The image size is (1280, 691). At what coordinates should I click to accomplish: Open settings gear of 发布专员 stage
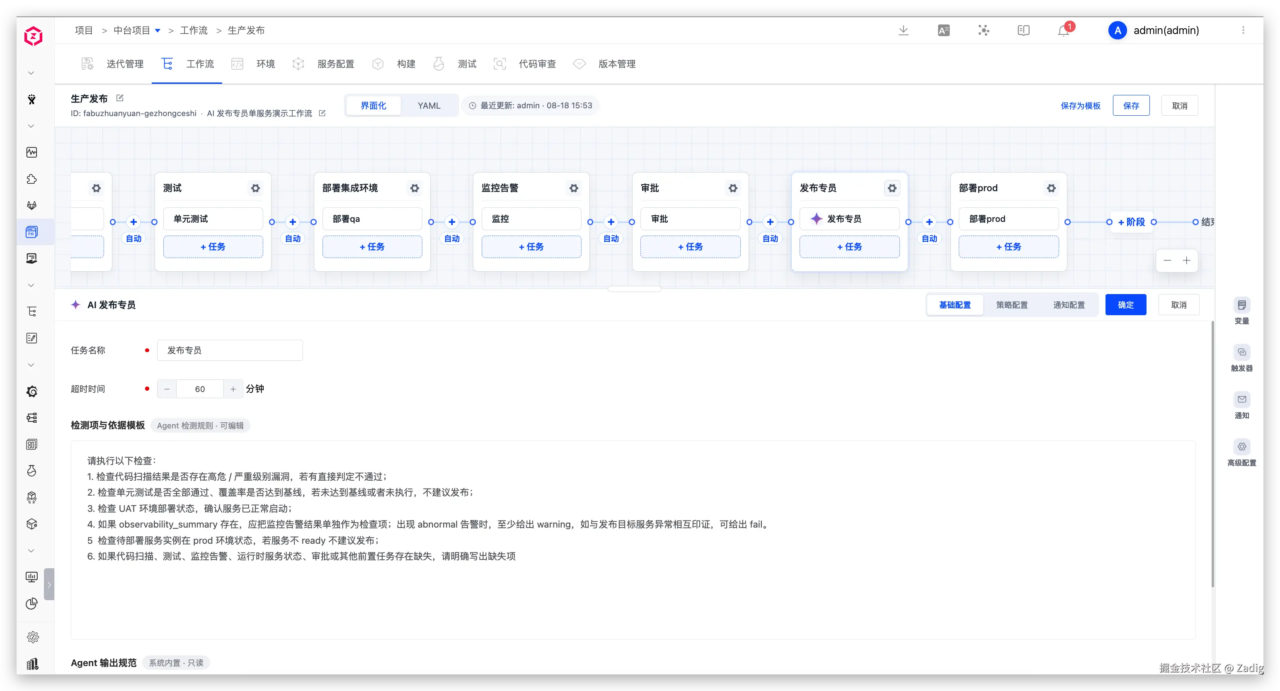pyautogui.click(x=892, y=188)
